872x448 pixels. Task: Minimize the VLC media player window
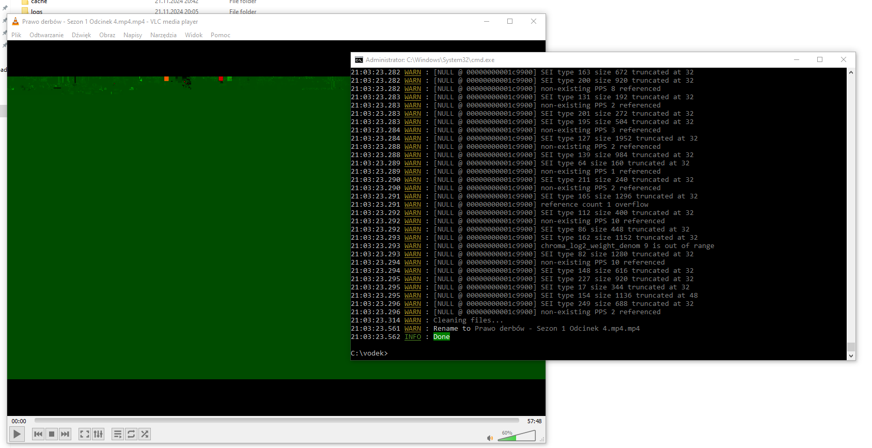click(486, 21)
